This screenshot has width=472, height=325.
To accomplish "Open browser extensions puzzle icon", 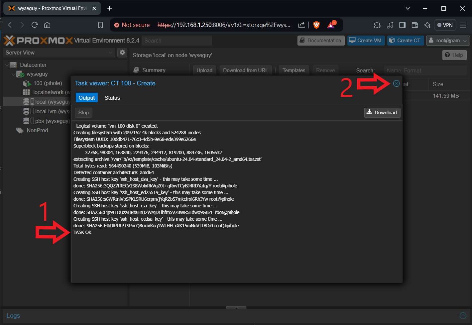I will coord(377,25).
